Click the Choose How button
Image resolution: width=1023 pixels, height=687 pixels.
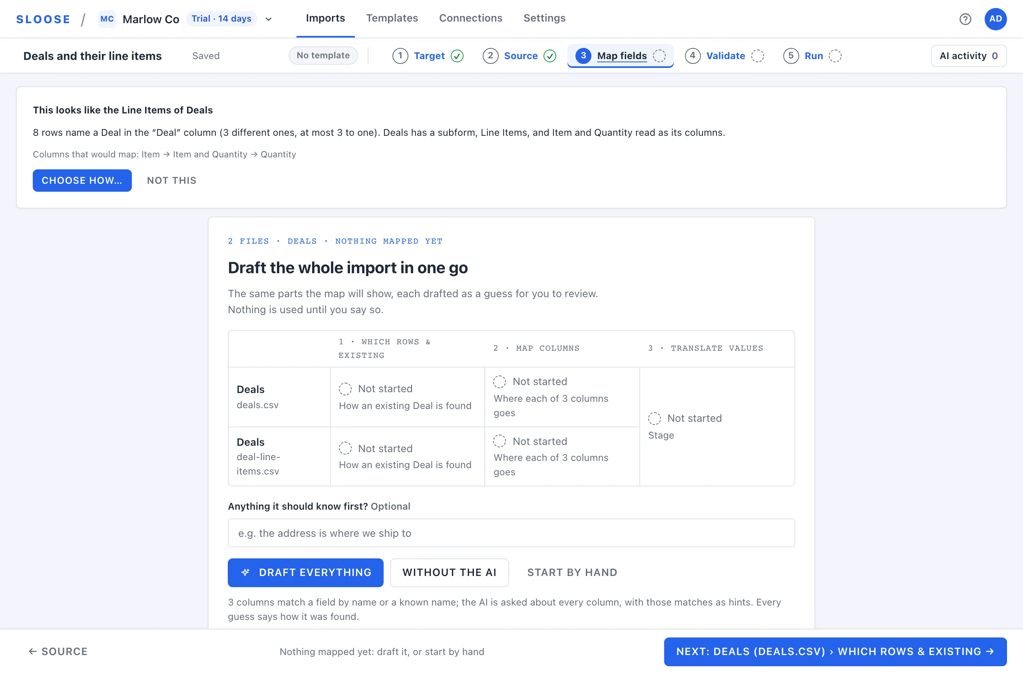tap(82, 181)
